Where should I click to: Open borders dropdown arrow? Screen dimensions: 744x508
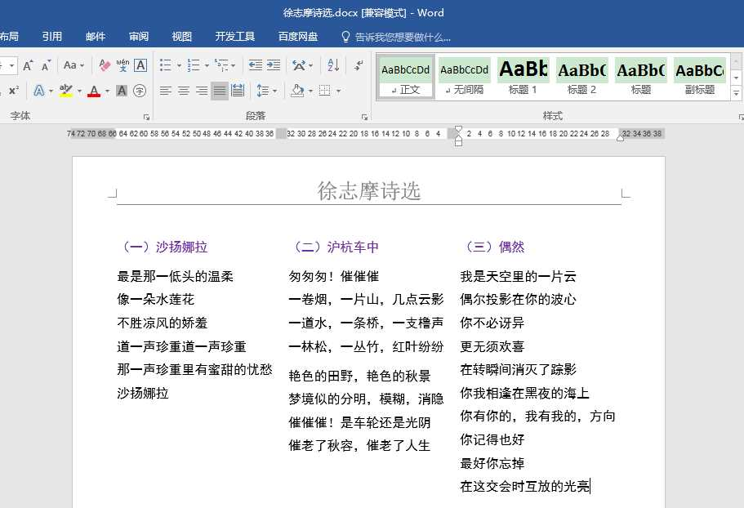tap(338, 91)
